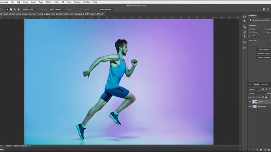
Task: Click the search icon in options bar
Action: [268, 9]
